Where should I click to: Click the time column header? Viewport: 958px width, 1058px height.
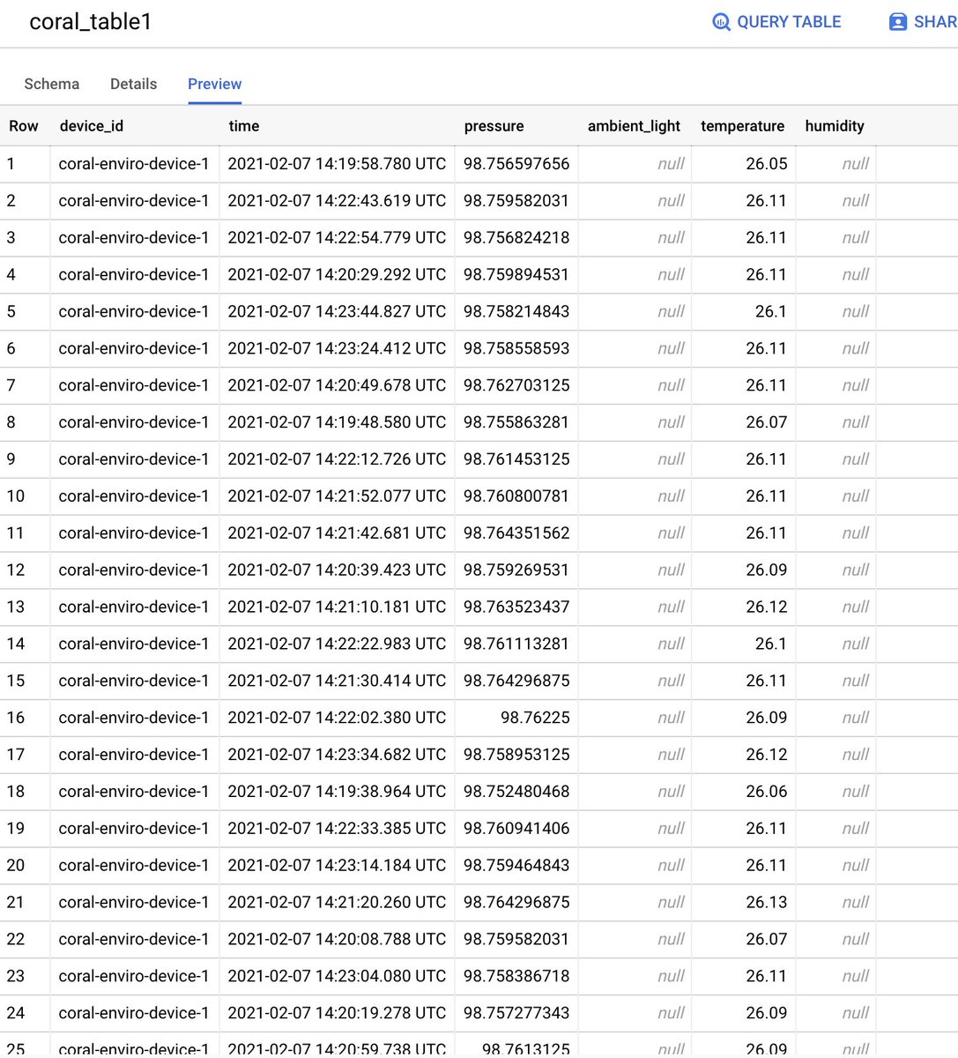[244, 125]
